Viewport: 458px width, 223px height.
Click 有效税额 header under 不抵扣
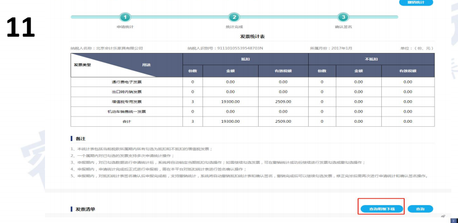(x=408, y=71)
